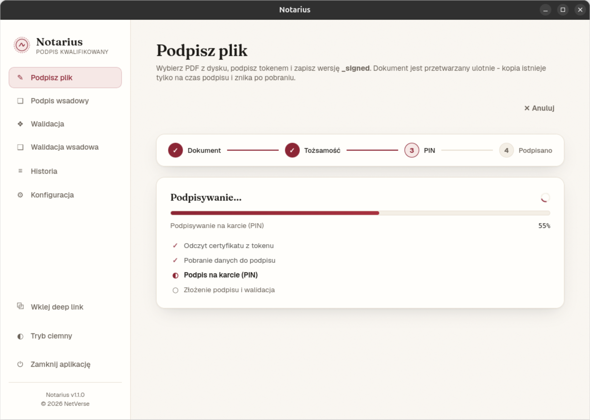Click the X icon beside Anuluj
This screenshot has width=590, height=420.
pos(527,108)
